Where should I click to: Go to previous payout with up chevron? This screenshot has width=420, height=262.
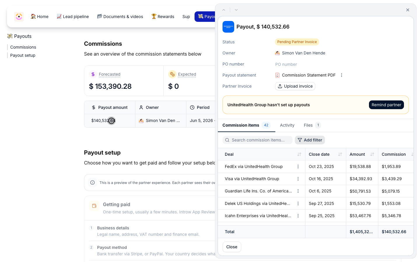pyautogui.click(x=224, y=10)
